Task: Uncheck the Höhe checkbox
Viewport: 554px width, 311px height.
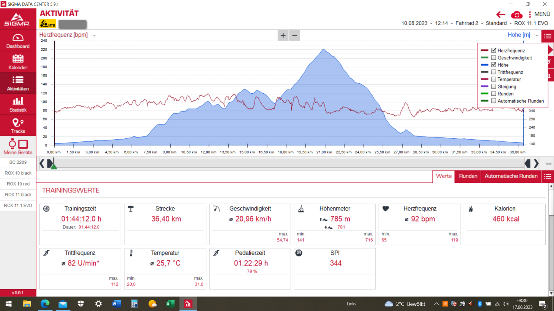Action: (494, 65)
